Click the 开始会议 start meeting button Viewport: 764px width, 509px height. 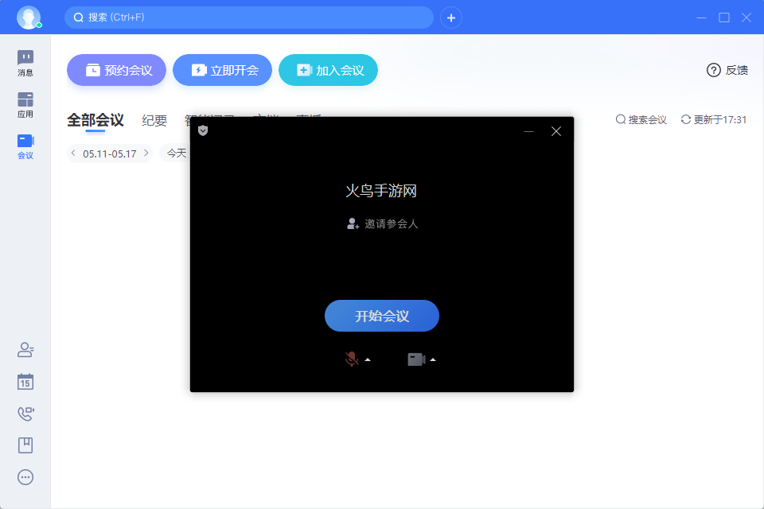coord(382,316)
